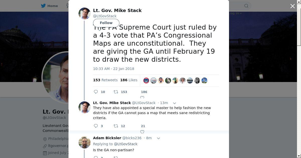This screenshot has height=158, width=301.
Task: Click the first liker avatar in the row
Action: point(146,81)
